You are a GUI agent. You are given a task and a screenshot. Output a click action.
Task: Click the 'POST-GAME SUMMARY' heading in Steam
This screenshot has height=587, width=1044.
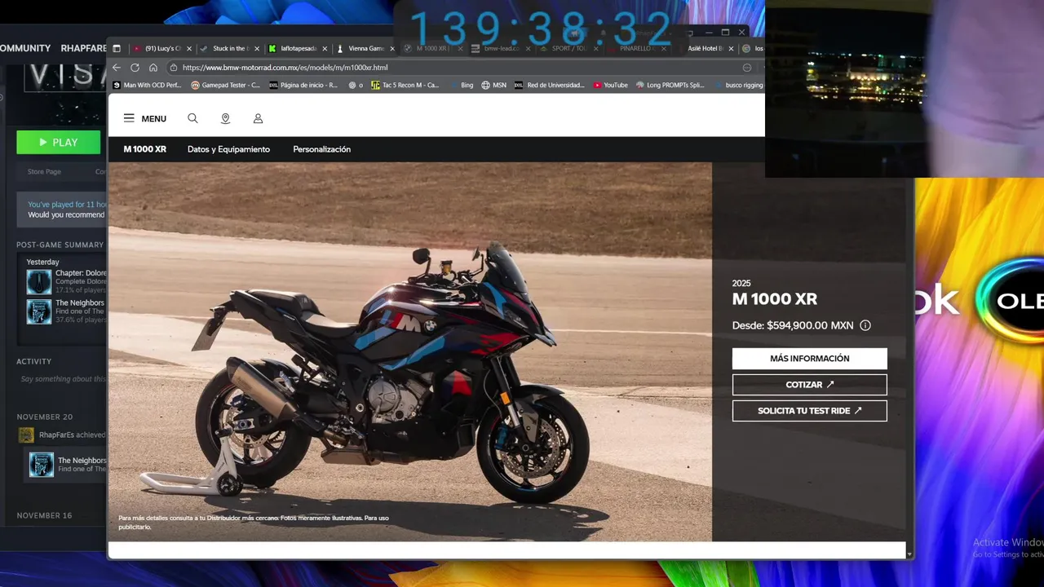60,245
